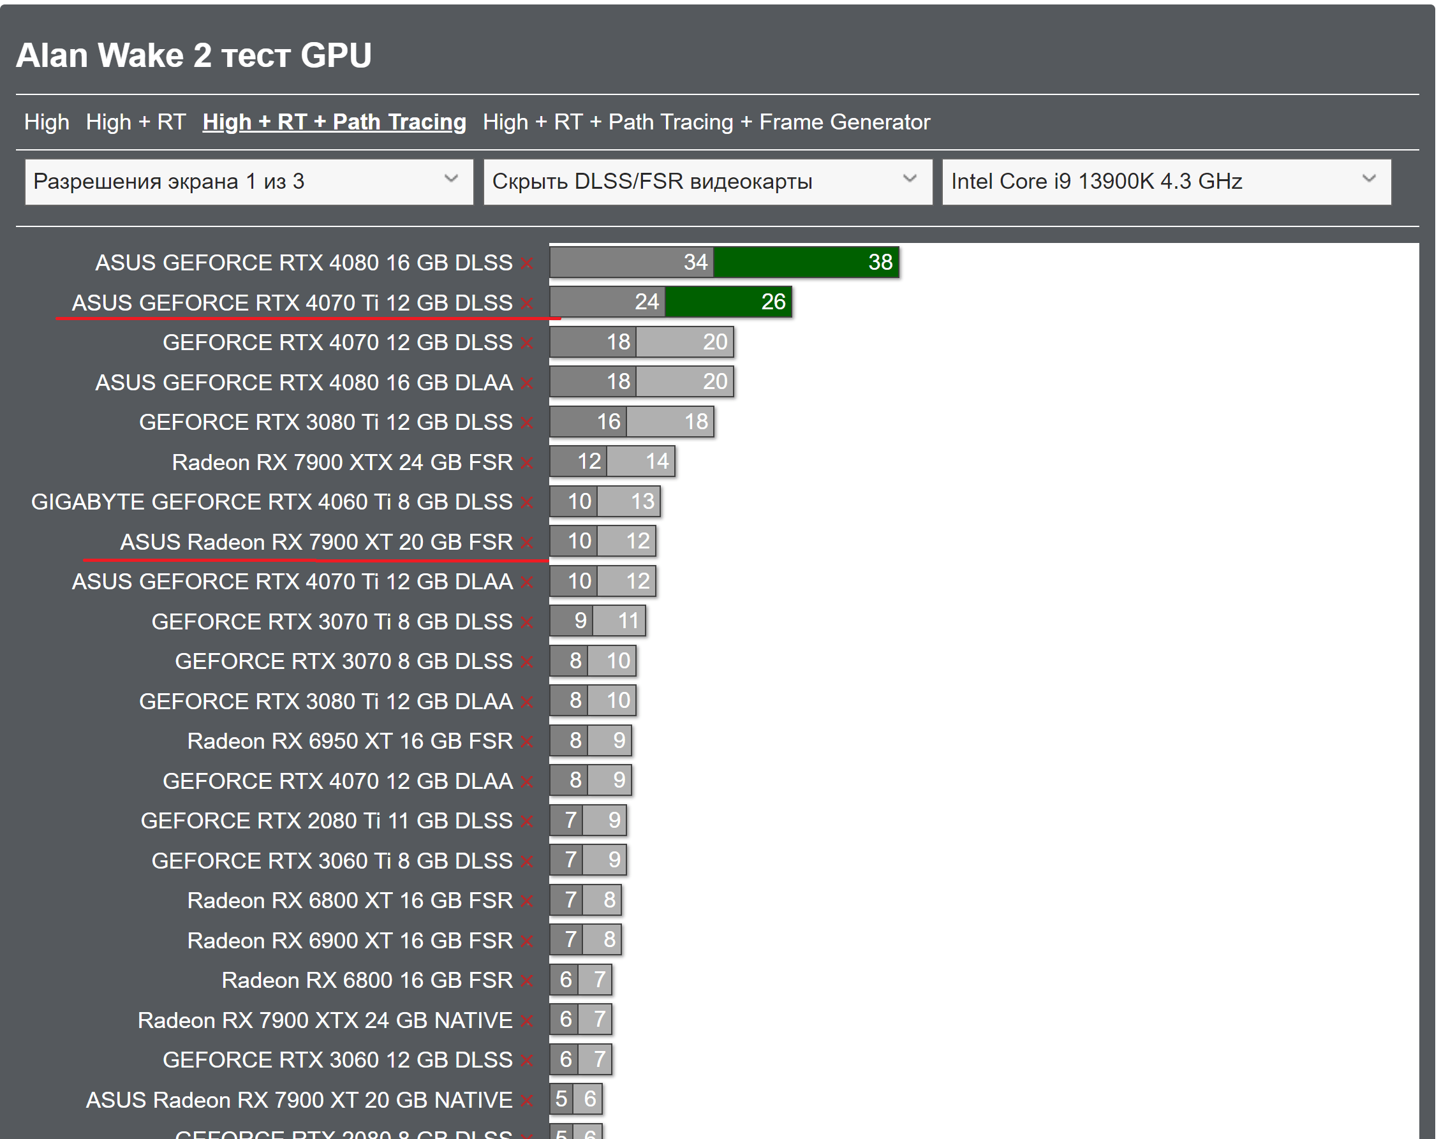Click X beside GEFORCE RTX 3070 Ti DLSS
1441x1139 pixels.
pos(527,622)
